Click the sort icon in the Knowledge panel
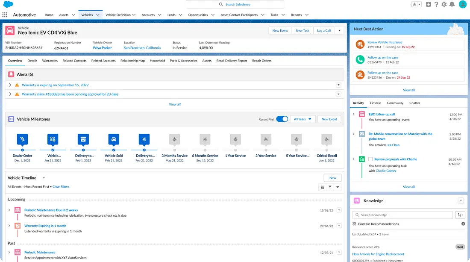 click(x=460, y=215)
